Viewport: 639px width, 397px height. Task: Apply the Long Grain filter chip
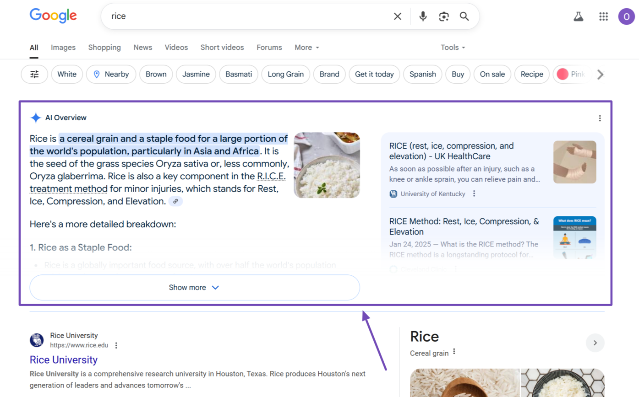(x=286, y=74)
